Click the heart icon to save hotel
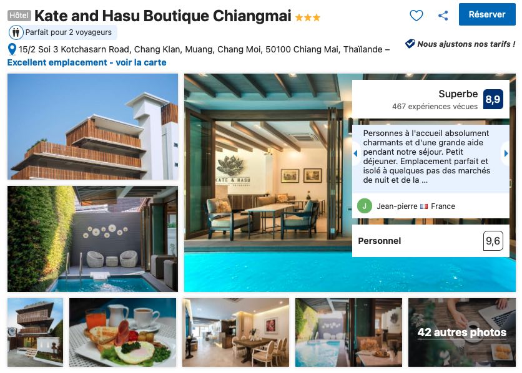522x373 pixels. (x=416, y=16)
